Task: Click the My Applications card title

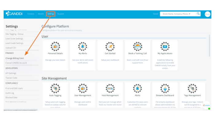Action: click(165, 53)
